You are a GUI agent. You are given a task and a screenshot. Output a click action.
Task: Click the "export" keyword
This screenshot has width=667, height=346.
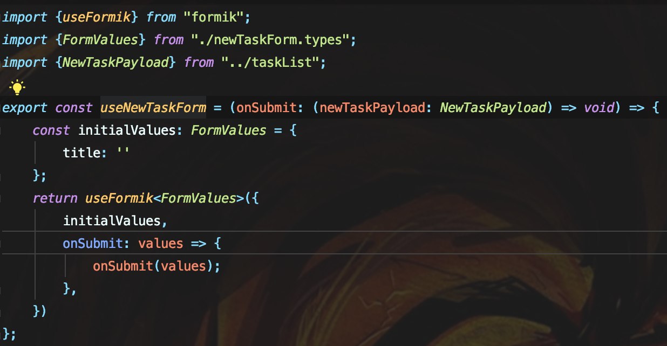pos(25,108)
